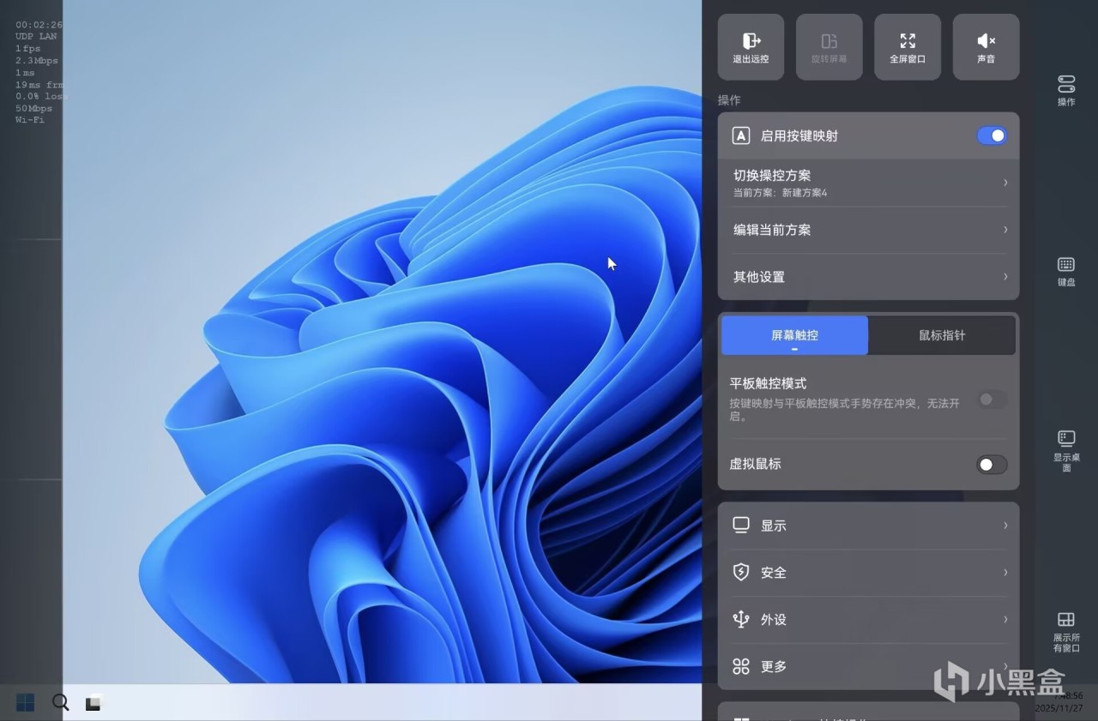Open the 更多 settings row

[868, 667]
